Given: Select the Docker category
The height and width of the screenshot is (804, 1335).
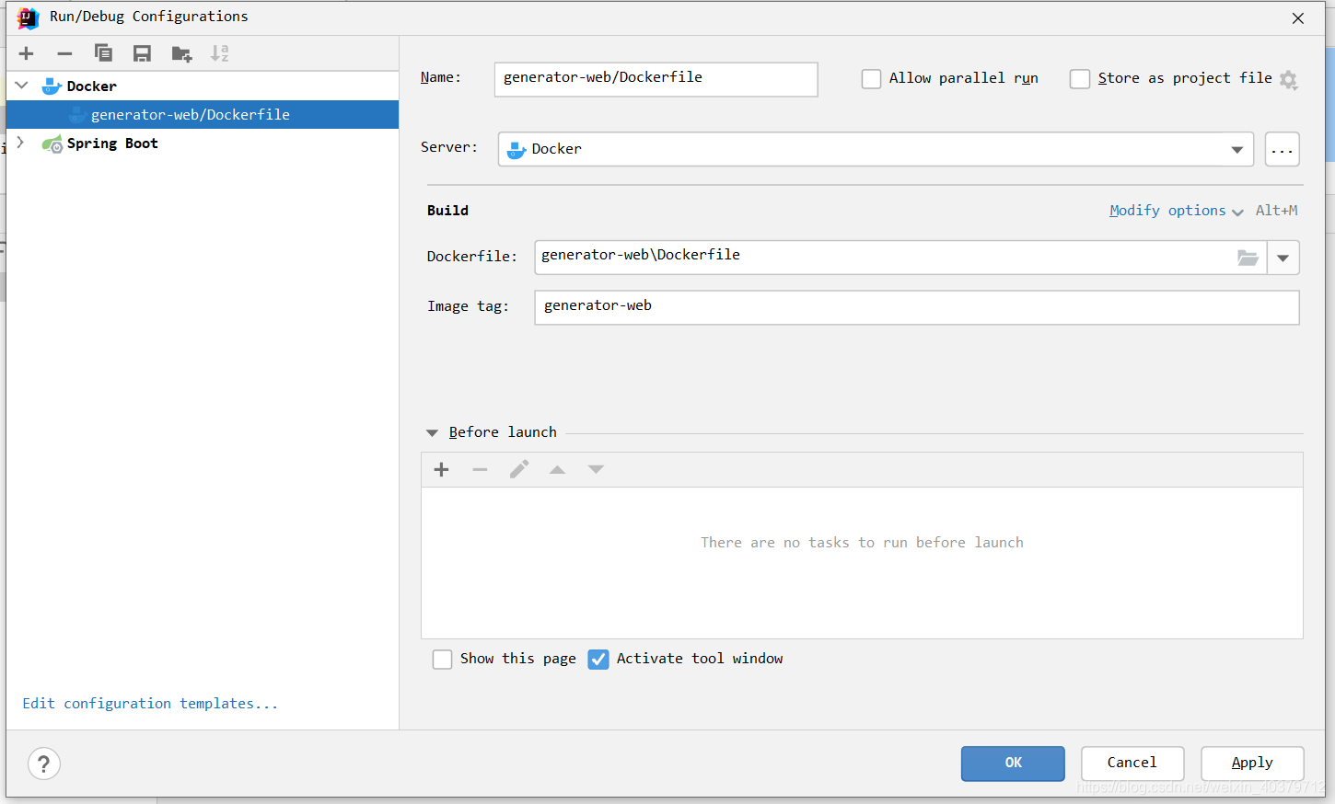Looking at the screenshot, I should click(x=92, y=86).
